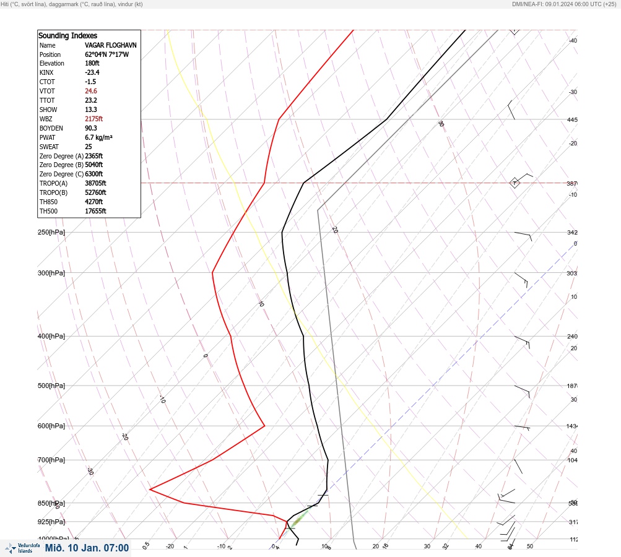Click the '600[hPa]' pressure label

51,426
